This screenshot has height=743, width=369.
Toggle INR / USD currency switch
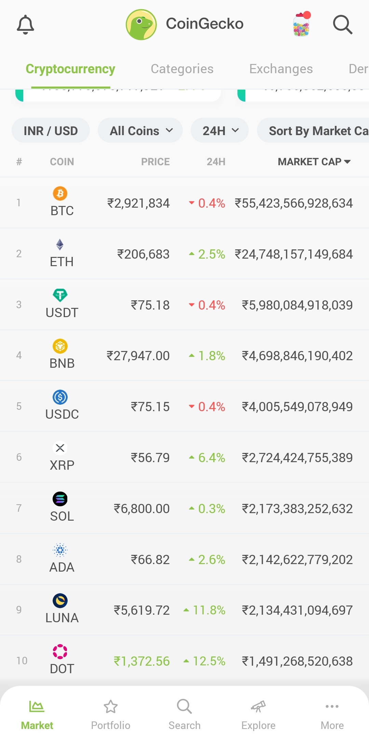click(51, 130)
